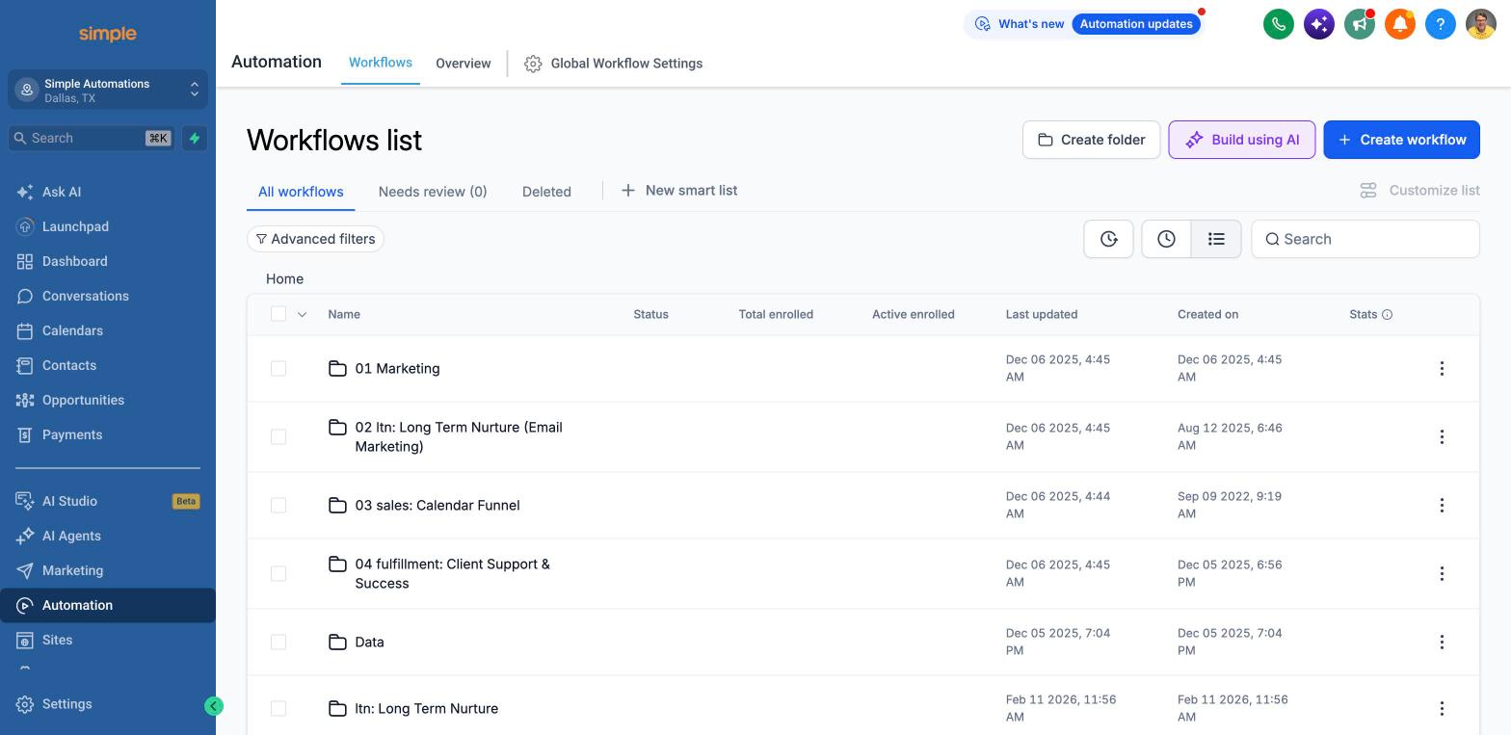Click the Create folder button

tap(1092, 140)
